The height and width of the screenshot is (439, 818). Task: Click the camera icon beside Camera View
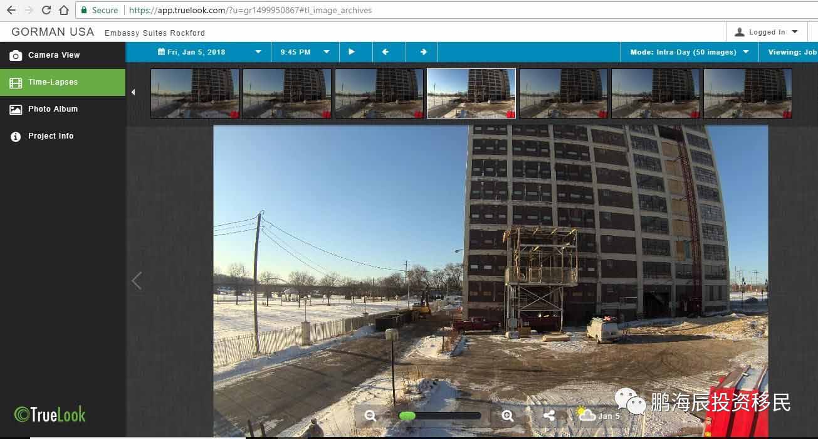(16, 56)
